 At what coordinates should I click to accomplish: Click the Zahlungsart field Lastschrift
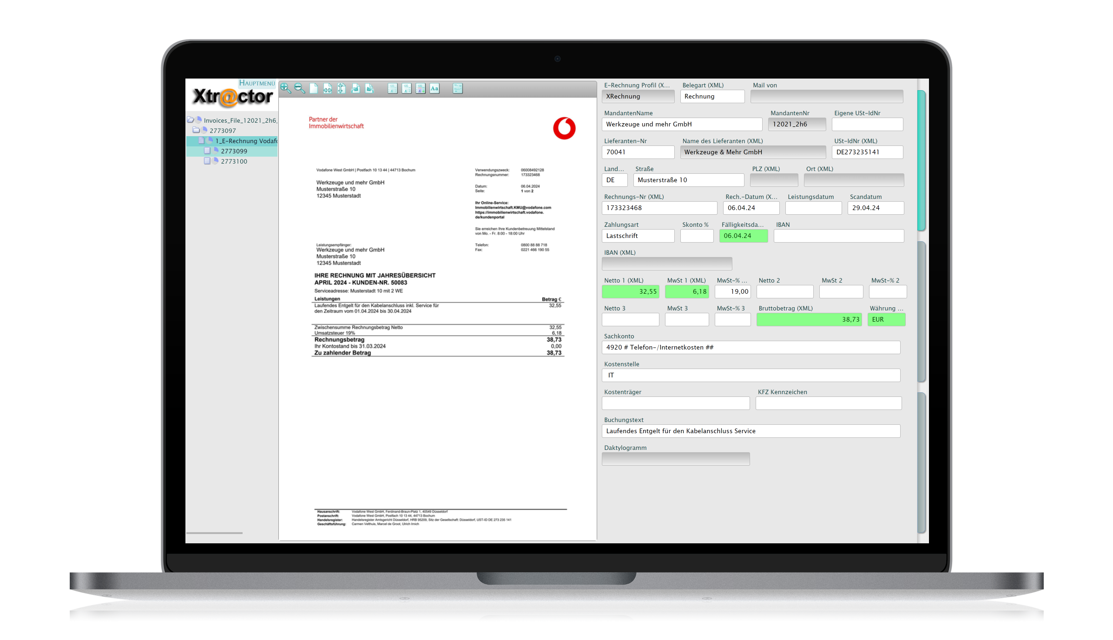[638, 236]
